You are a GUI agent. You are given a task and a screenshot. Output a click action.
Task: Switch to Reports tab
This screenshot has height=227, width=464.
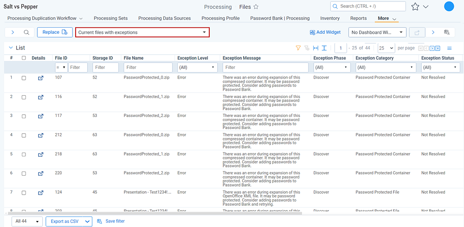click(358, 18)
